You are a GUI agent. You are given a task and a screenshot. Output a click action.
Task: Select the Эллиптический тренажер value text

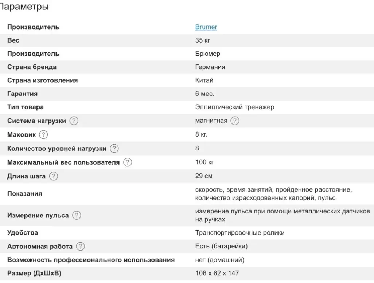235,107
